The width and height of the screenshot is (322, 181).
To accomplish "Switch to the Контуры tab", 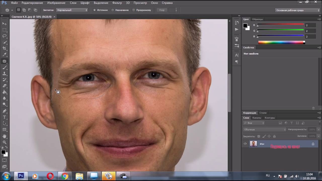I will click(270, 118).
